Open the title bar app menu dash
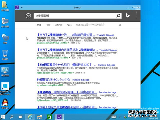This screenshot has height=120, width=160. [22, 8]
